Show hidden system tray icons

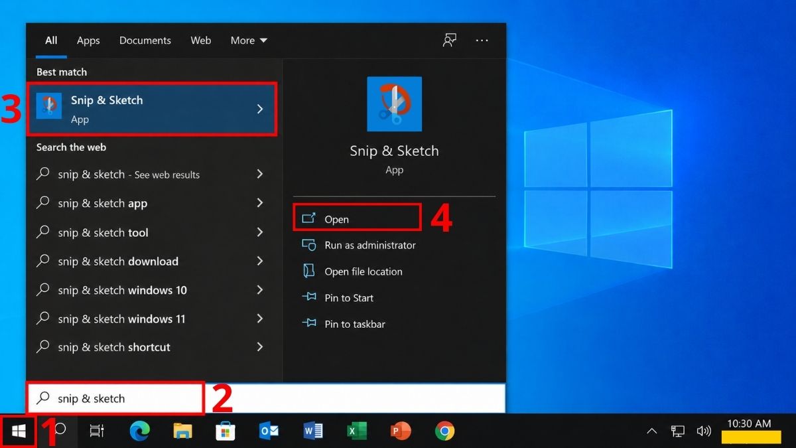652,431
